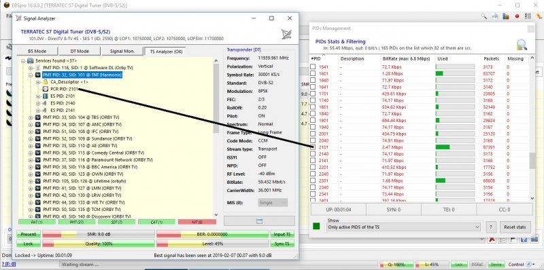Click the satellite dish icon in Signal Analyzer
The width and height of the screenshot is (544, 270).
[286, 34]
